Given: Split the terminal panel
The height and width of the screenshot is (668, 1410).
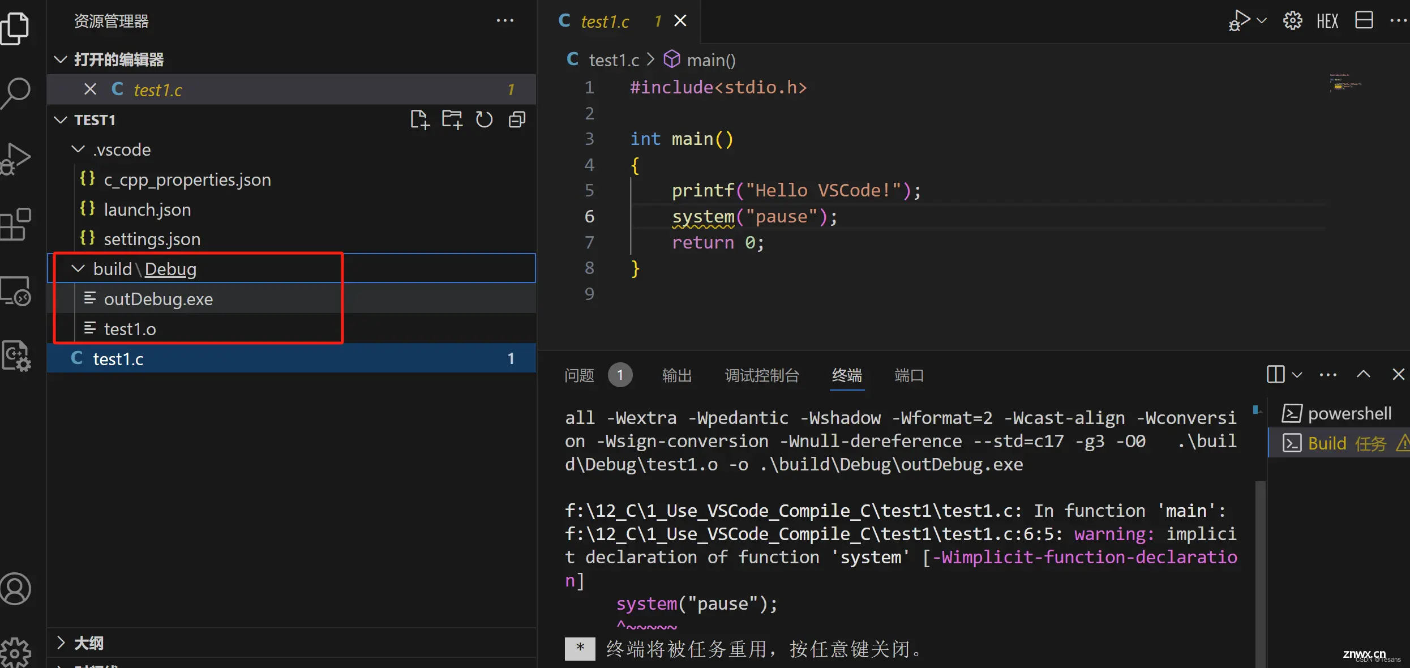Looking at the screenshot, I should click(1275, 374).
